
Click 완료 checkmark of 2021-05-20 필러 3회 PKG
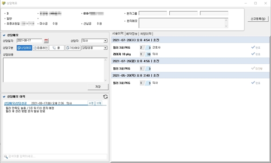(x=253, y=83)
